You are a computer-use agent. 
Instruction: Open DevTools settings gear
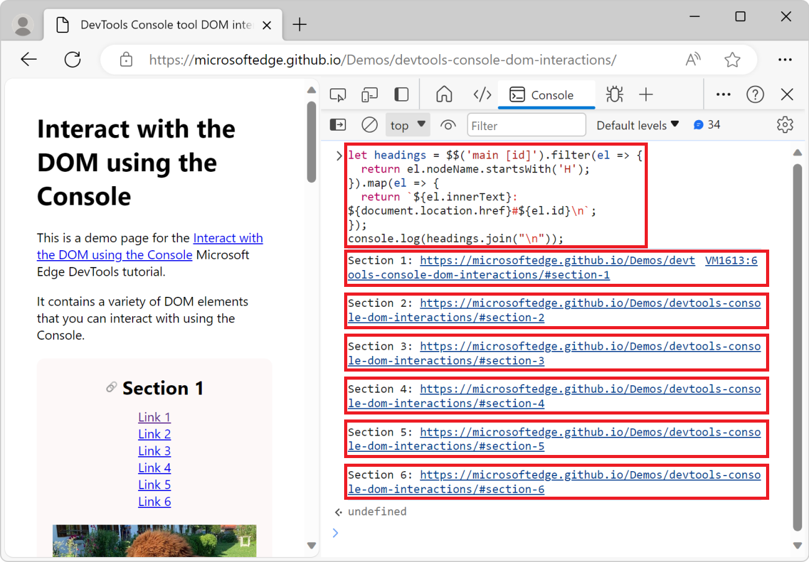click(x=785, y=124)
